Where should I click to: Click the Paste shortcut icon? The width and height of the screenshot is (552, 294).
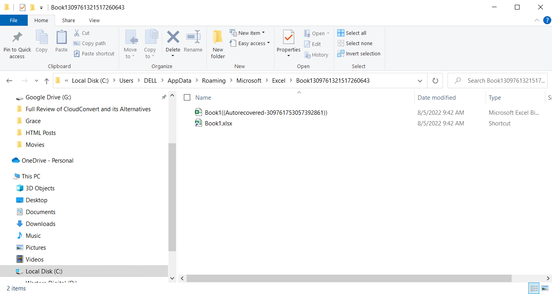click(x=78, y=53)
